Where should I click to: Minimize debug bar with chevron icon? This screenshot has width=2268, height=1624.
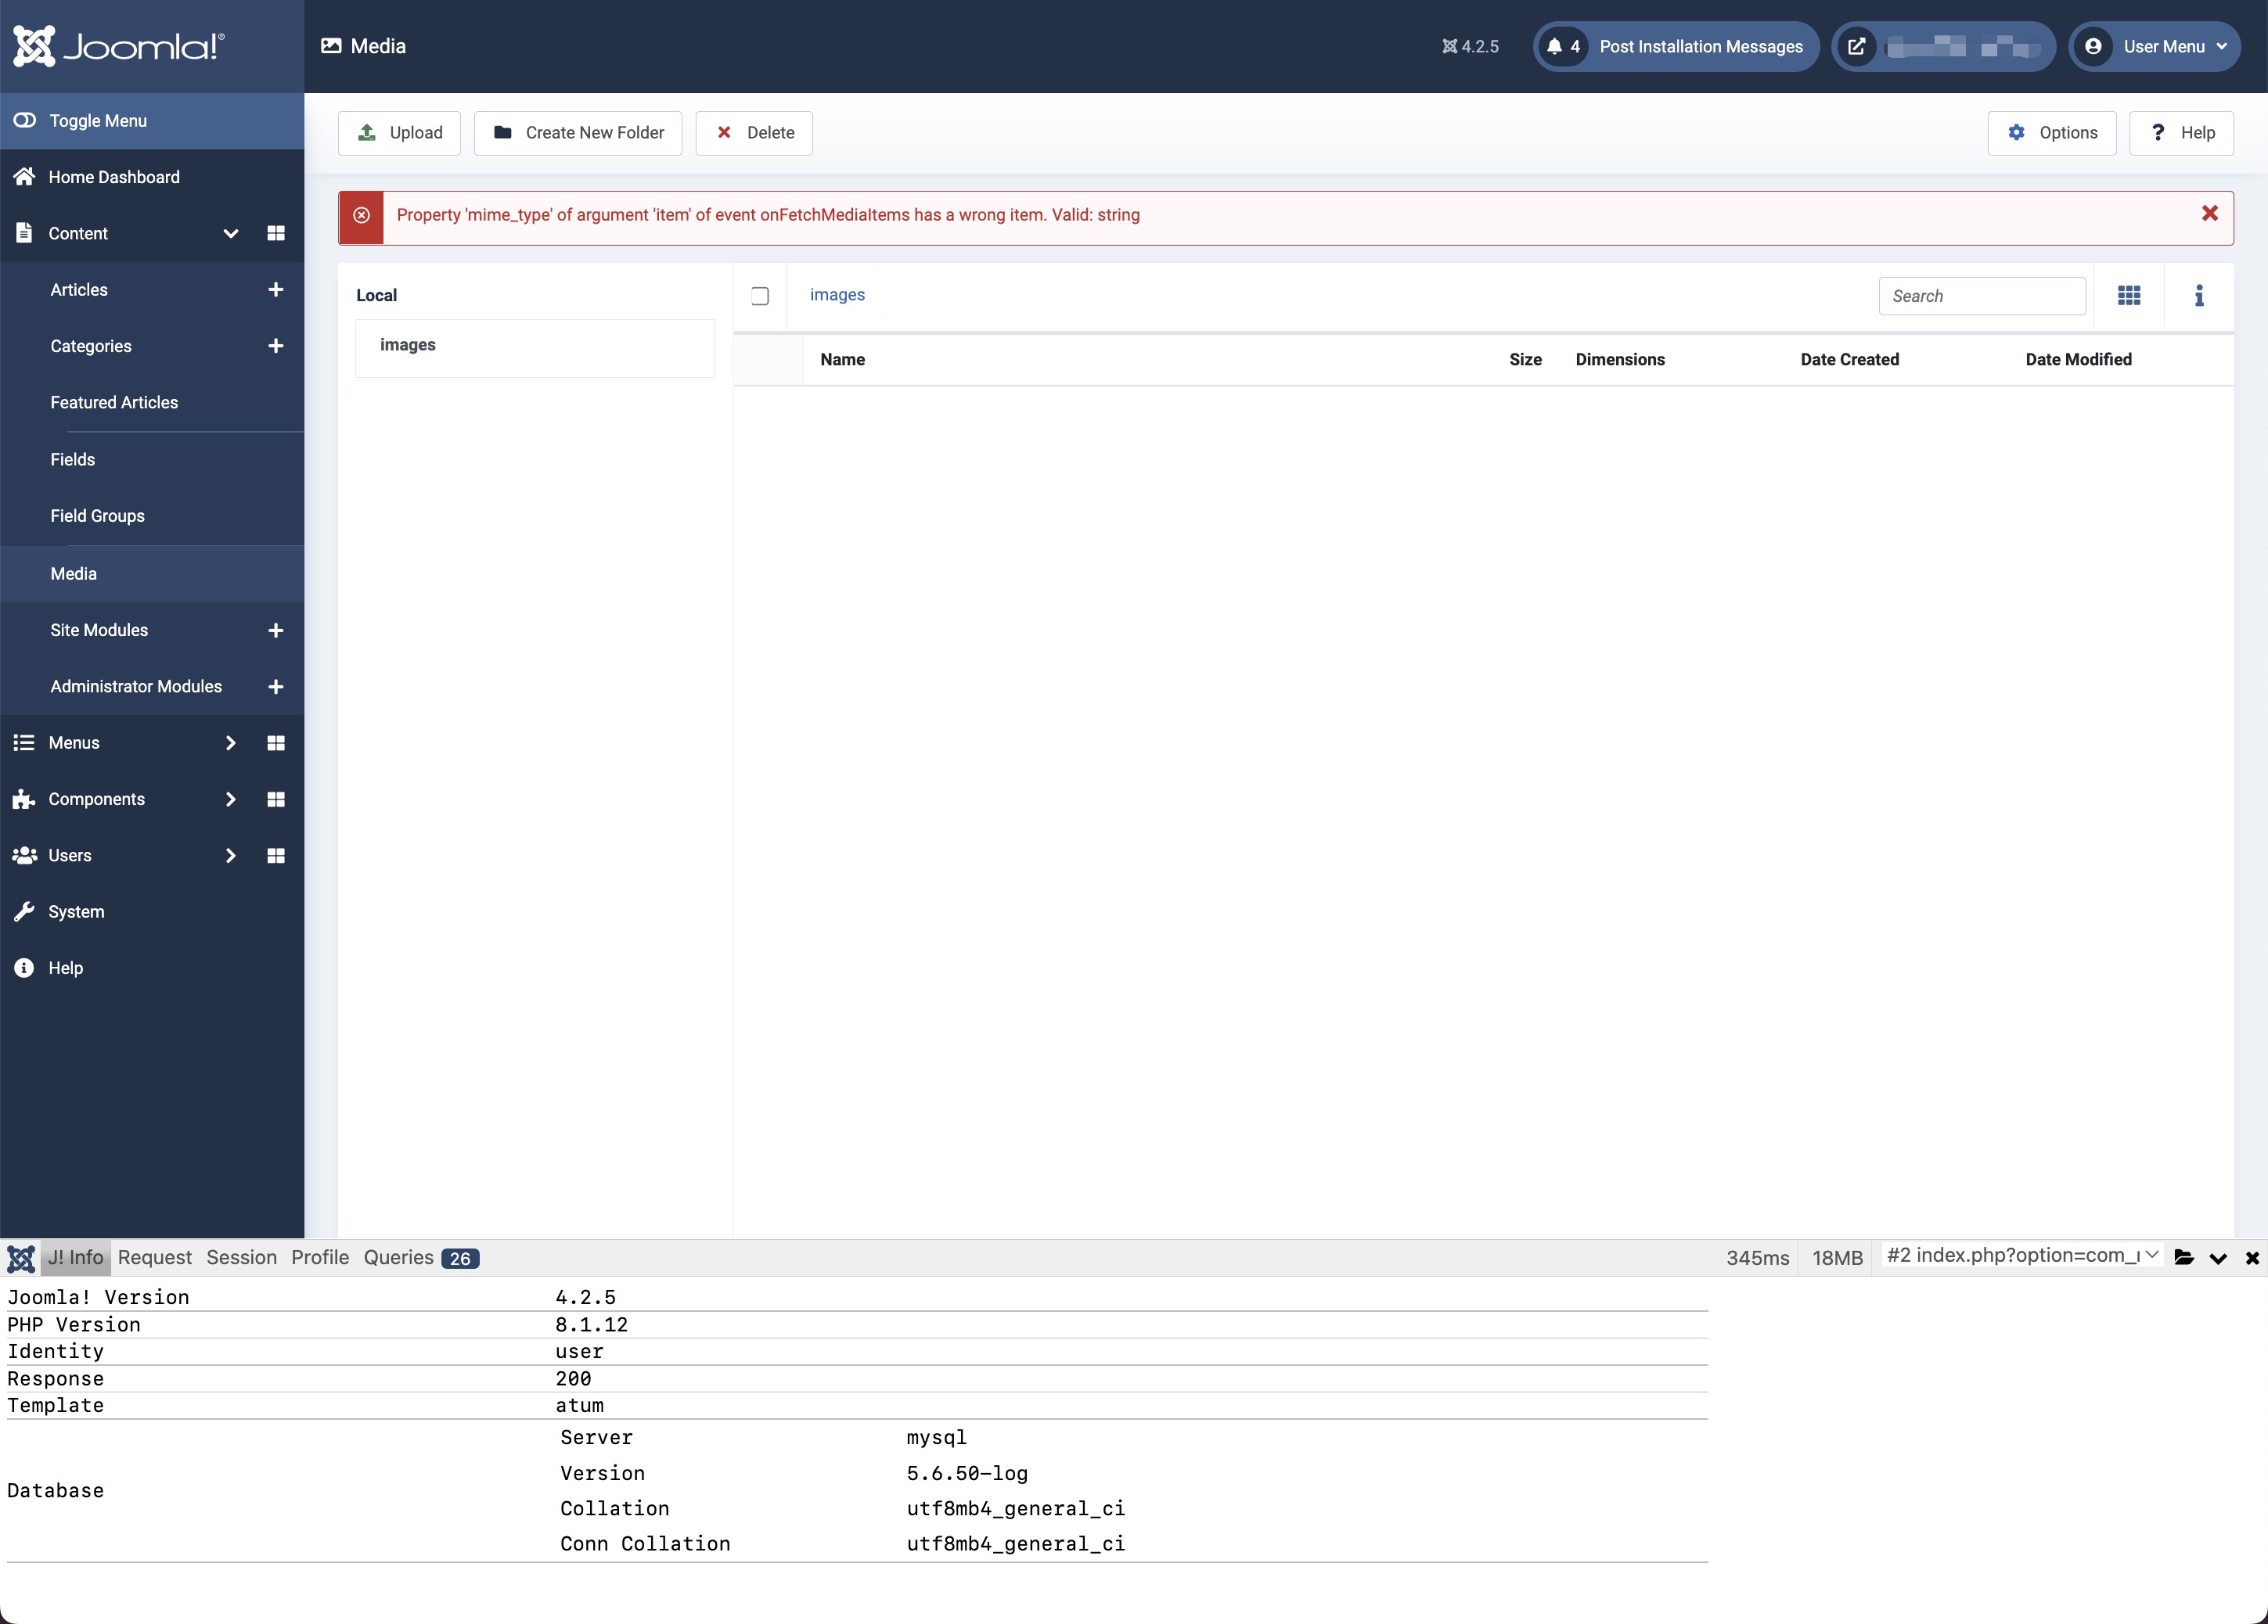coord(2218,1258)
